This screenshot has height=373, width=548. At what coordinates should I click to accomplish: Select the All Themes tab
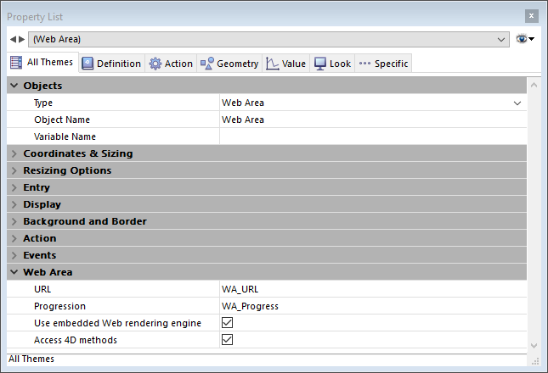tap(42, 63)
